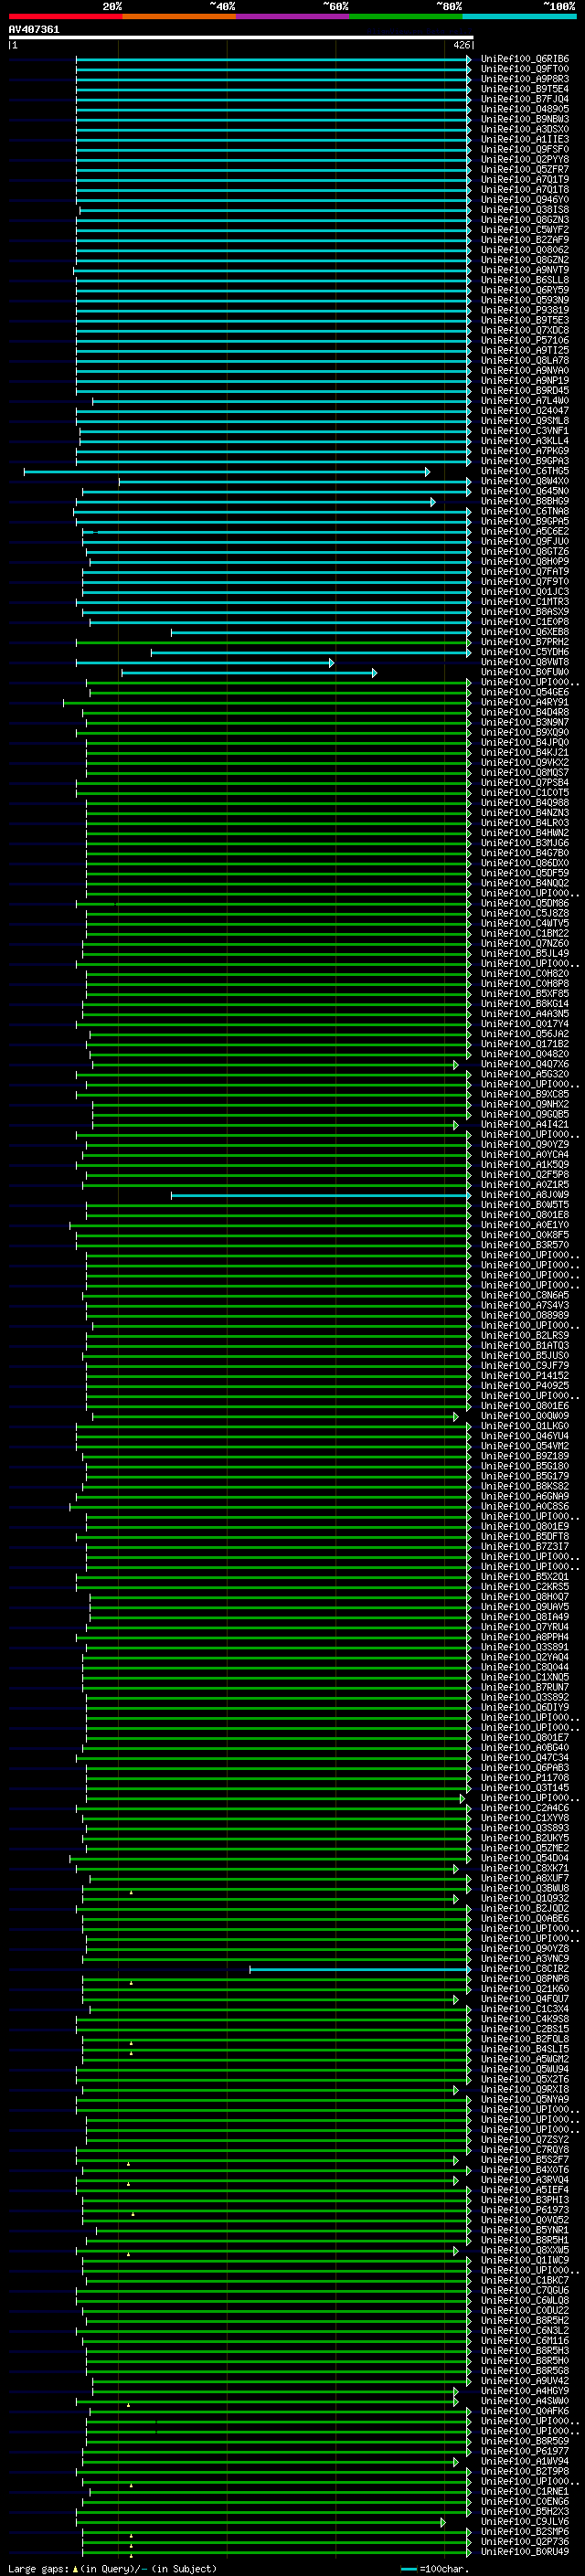Screen dimensions: 585x2576
Task: Select hit label UniRef100_C6M116
Action: coord(524,2340)
